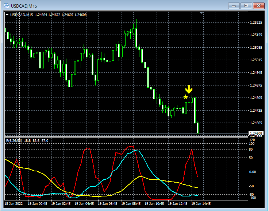269x211 pixels.
Task: Click indicator scale value -50
Action: [x=251, y=186]
